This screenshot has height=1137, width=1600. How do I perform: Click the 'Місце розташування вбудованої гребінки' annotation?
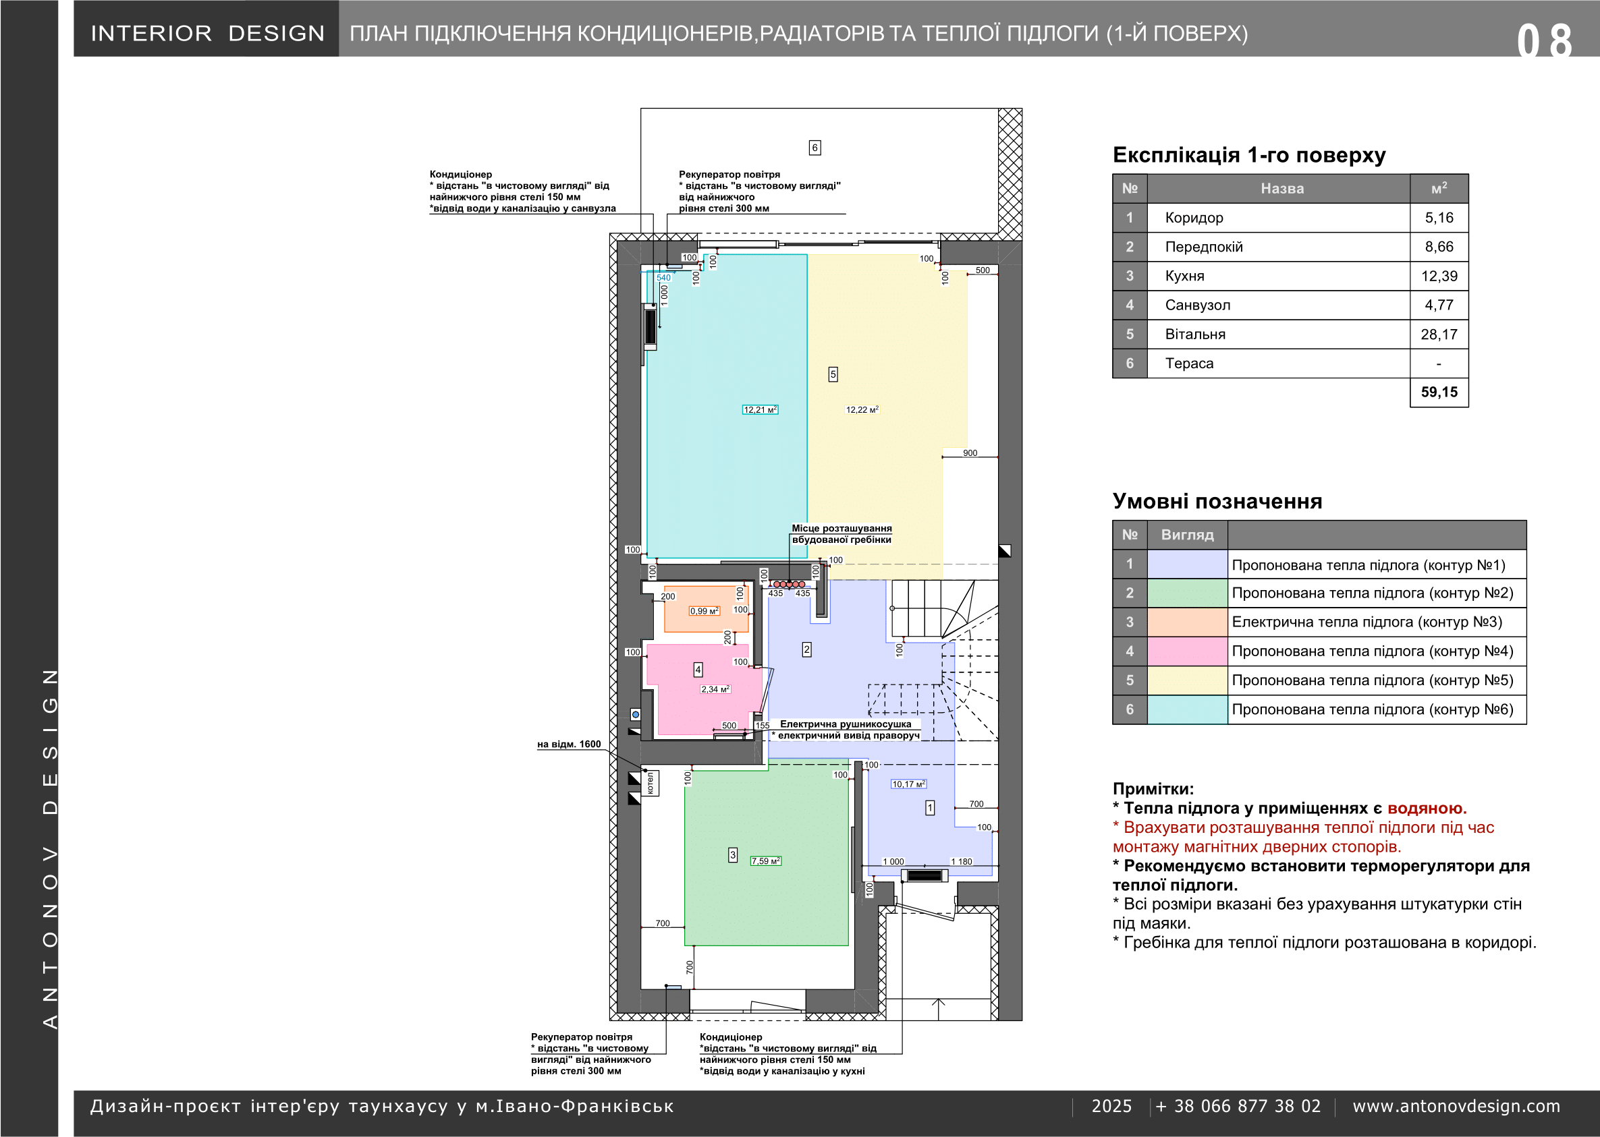click(842, 534)
